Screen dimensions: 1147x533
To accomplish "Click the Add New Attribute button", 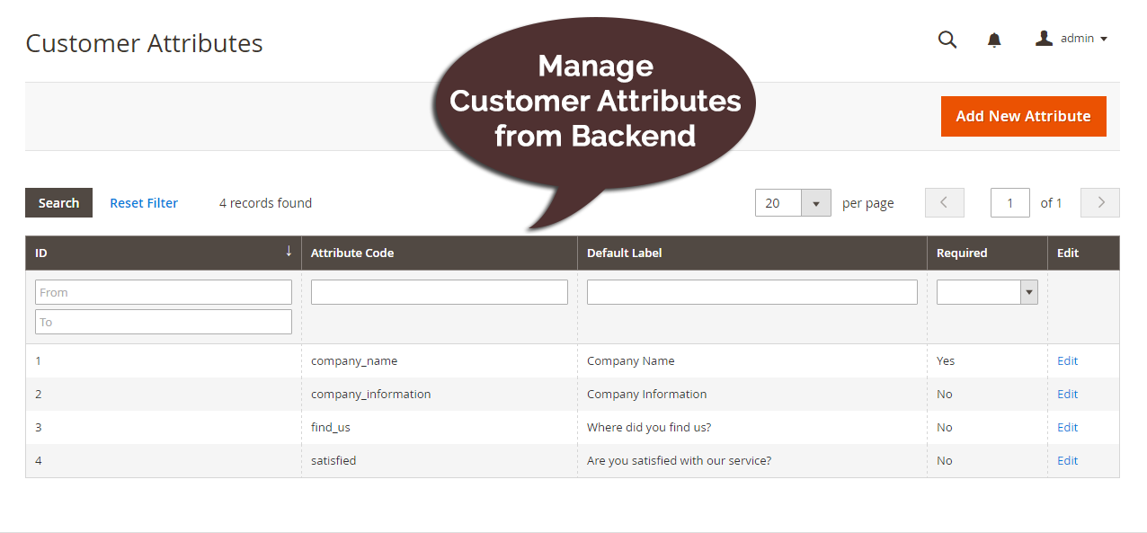I will (x=1023, y=116).
